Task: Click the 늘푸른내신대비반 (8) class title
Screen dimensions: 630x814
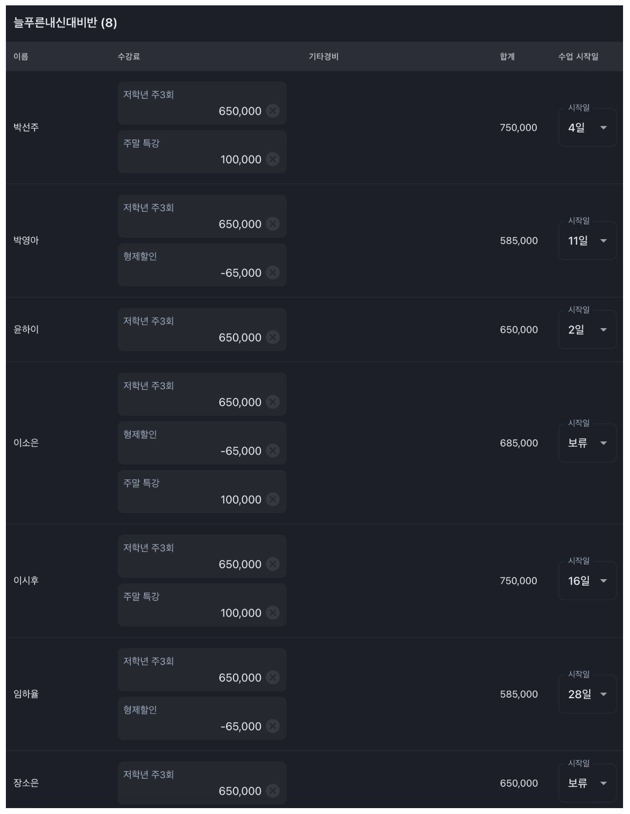Action: point(65,23)
